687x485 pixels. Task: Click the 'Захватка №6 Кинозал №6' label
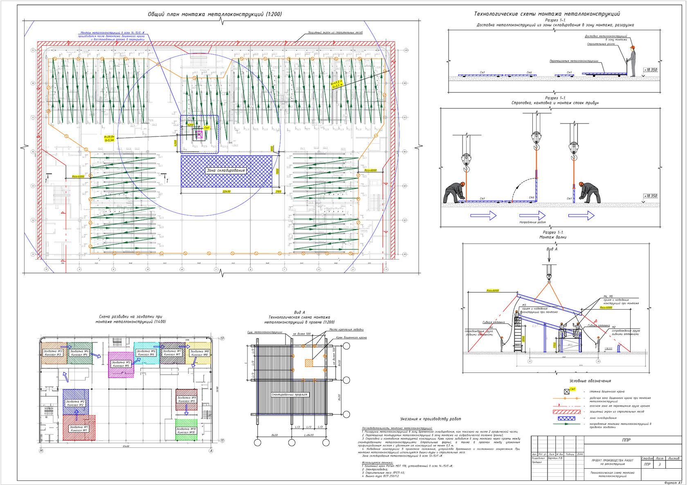point(146,353)
